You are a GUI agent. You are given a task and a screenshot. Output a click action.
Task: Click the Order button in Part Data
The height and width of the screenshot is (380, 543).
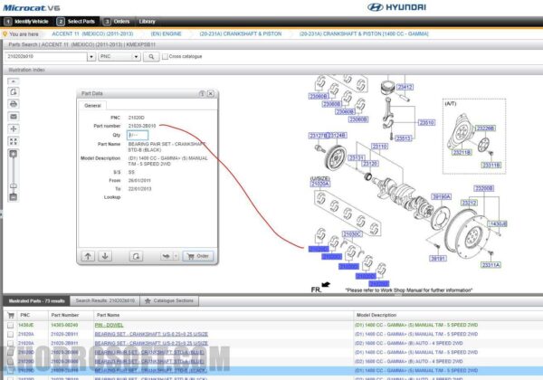198,256
